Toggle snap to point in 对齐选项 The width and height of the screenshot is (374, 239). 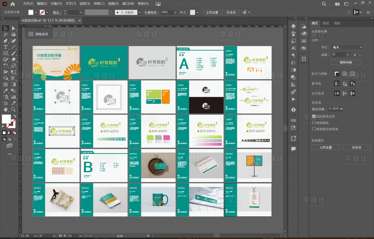pos(337,93)
